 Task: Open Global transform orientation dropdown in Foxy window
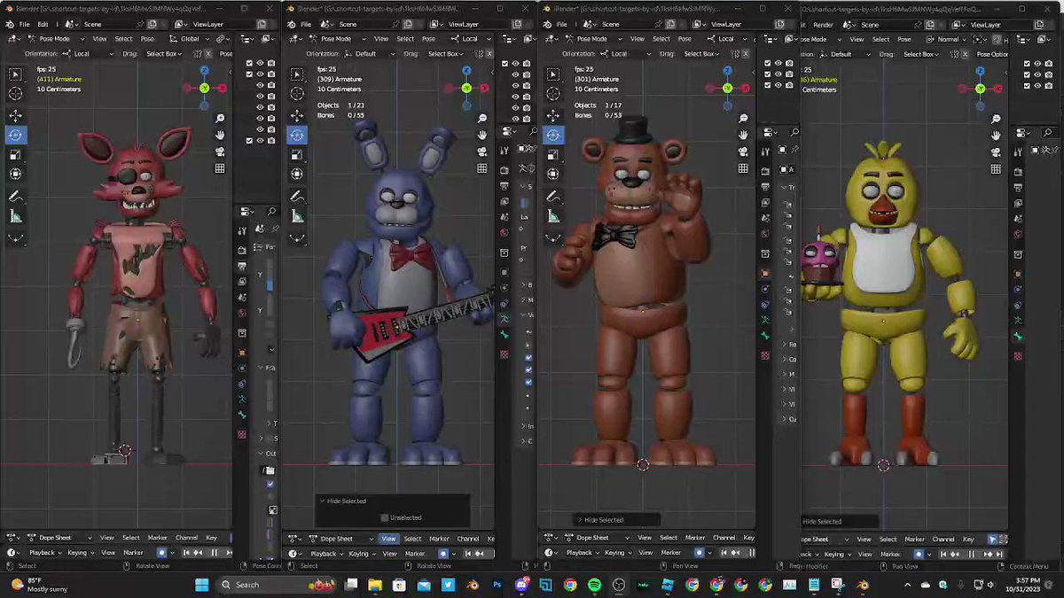(188, 39)
